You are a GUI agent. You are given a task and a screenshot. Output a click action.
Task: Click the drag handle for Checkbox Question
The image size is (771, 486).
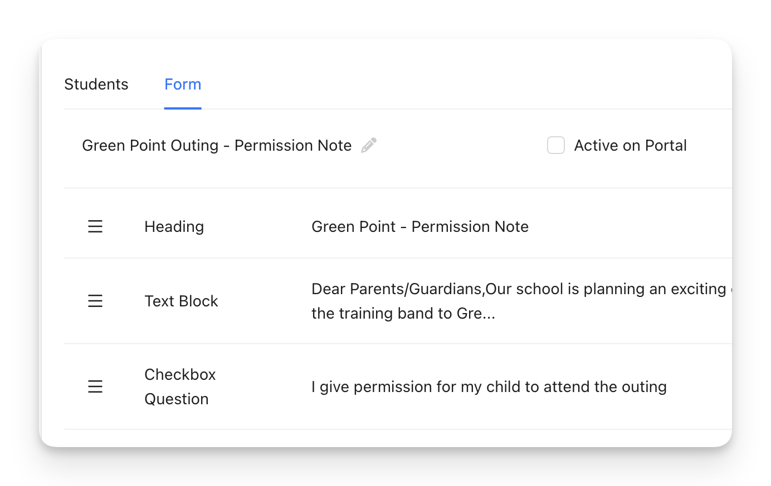(x=95, y=386)
